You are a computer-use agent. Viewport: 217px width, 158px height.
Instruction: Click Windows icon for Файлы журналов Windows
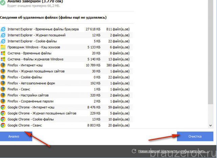[x=3, y=59]
